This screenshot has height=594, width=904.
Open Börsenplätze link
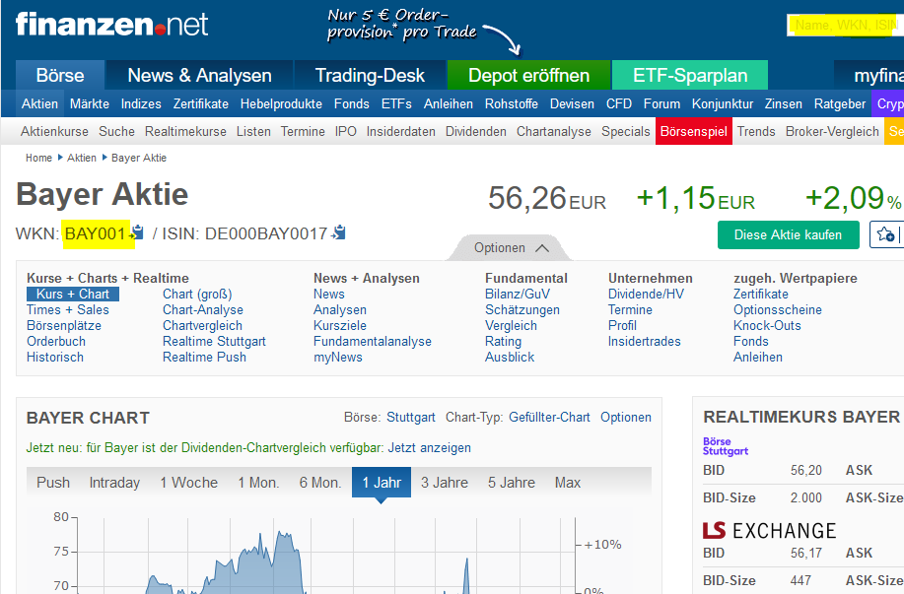63,325
